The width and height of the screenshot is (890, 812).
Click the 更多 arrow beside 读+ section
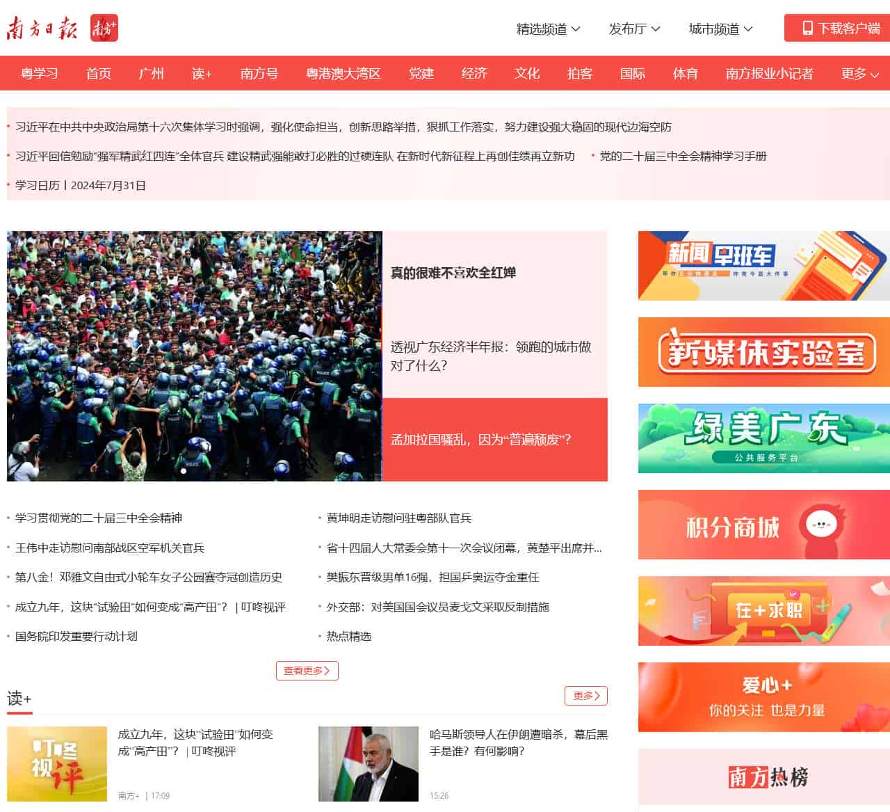[x=585, y=695]
